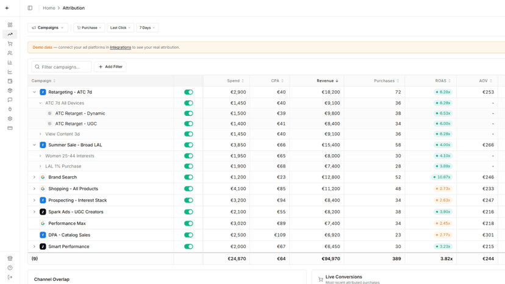This screenshot has height=284, width=505.
Task: Toggle Summer Sale - Broad LAL switch
Action: (x=188, y=145)
